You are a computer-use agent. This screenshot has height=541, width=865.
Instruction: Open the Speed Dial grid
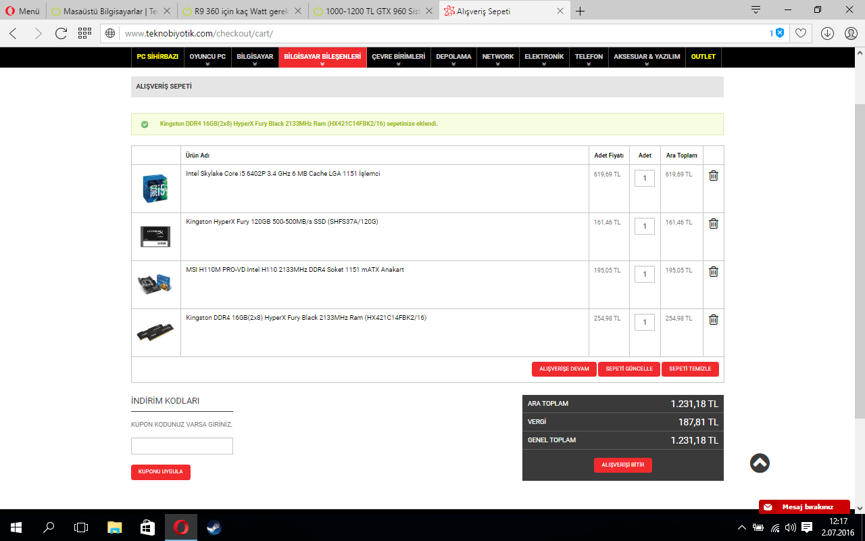84,33
